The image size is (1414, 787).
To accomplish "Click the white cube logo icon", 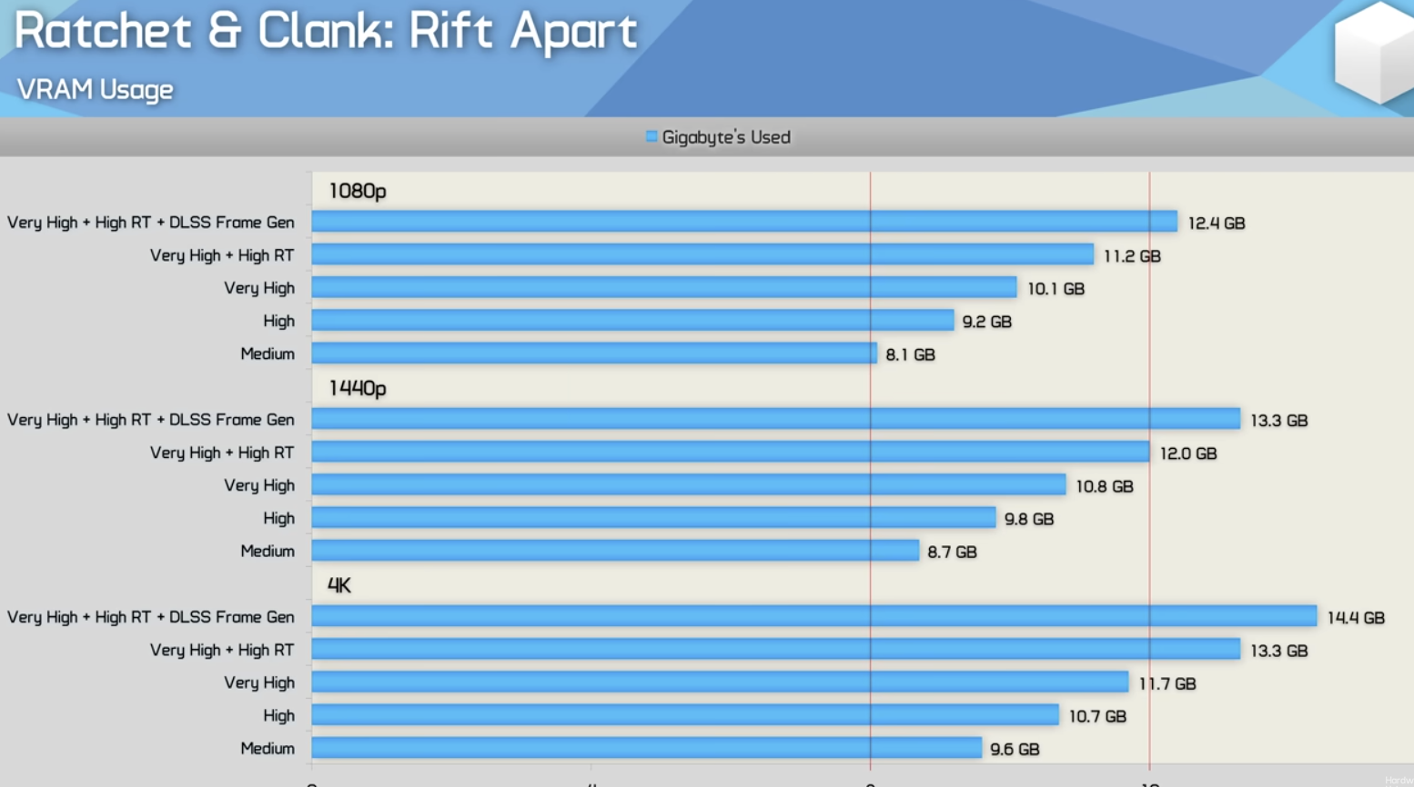I will [x=1374, y=53].
